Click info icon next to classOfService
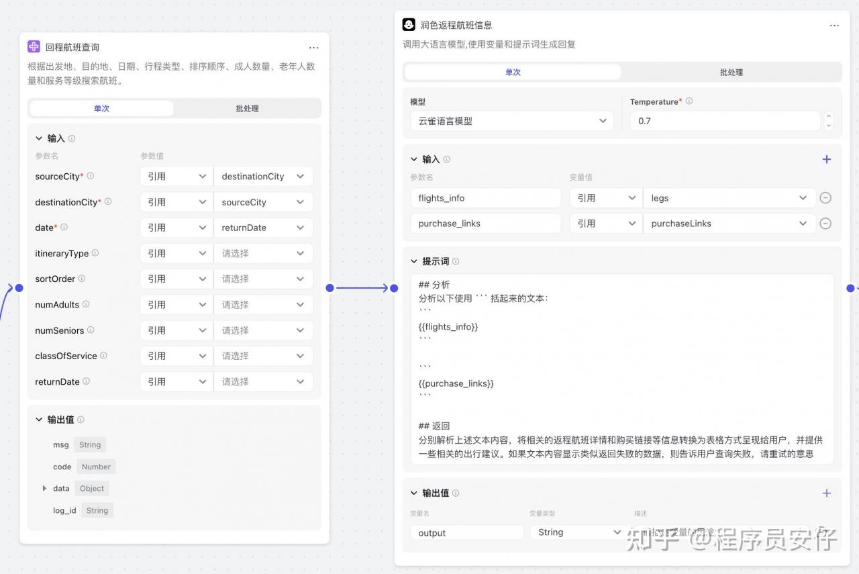 (x=103, y=356)
